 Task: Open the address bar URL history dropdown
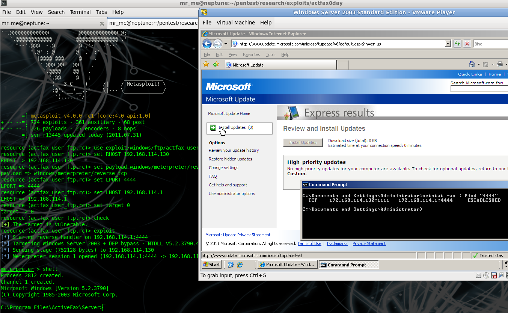(448, 44)
